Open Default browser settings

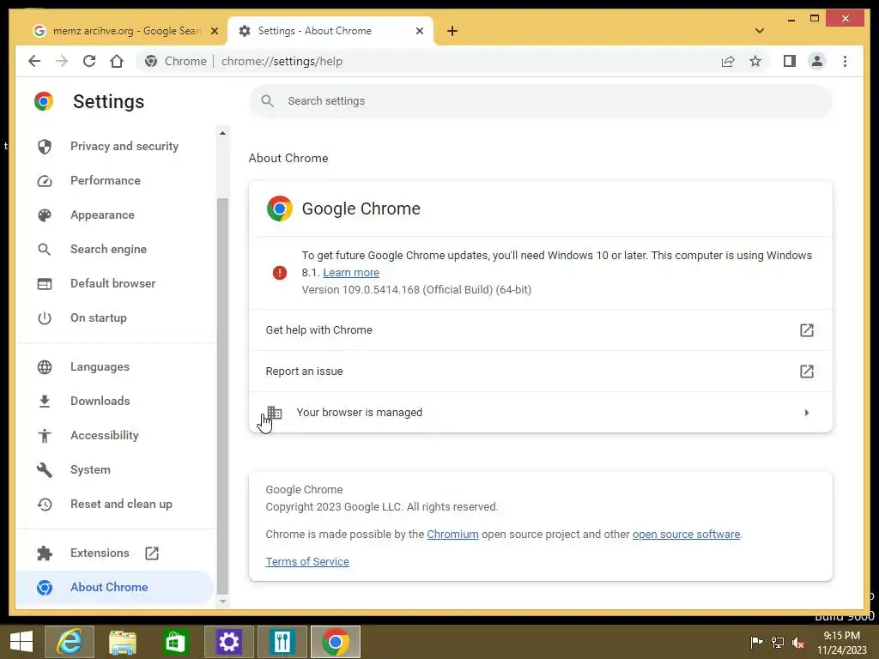click(116, 283)
